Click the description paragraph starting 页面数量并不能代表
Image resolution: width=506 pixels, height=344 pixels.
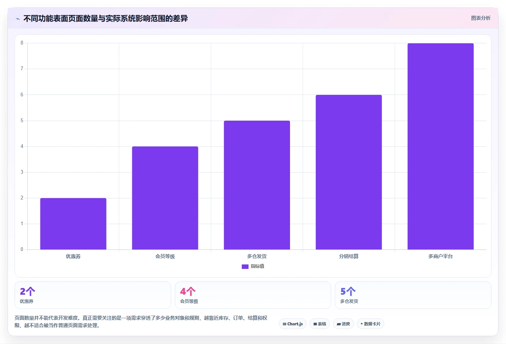[141, 322]
